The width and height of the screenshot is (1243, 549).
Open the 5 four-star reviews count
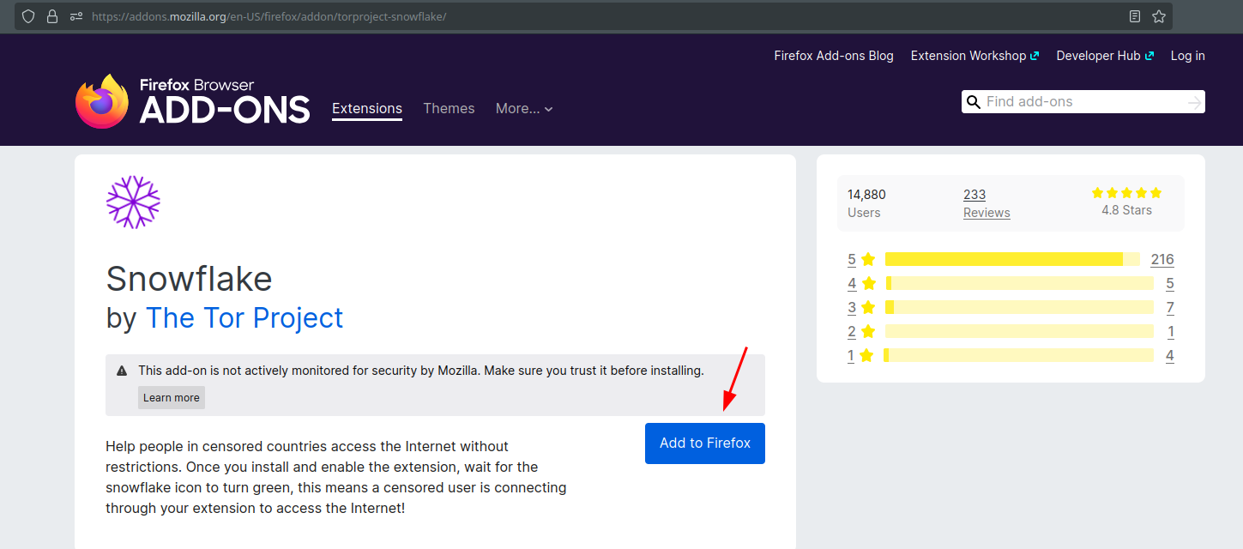pos(1170,283)
